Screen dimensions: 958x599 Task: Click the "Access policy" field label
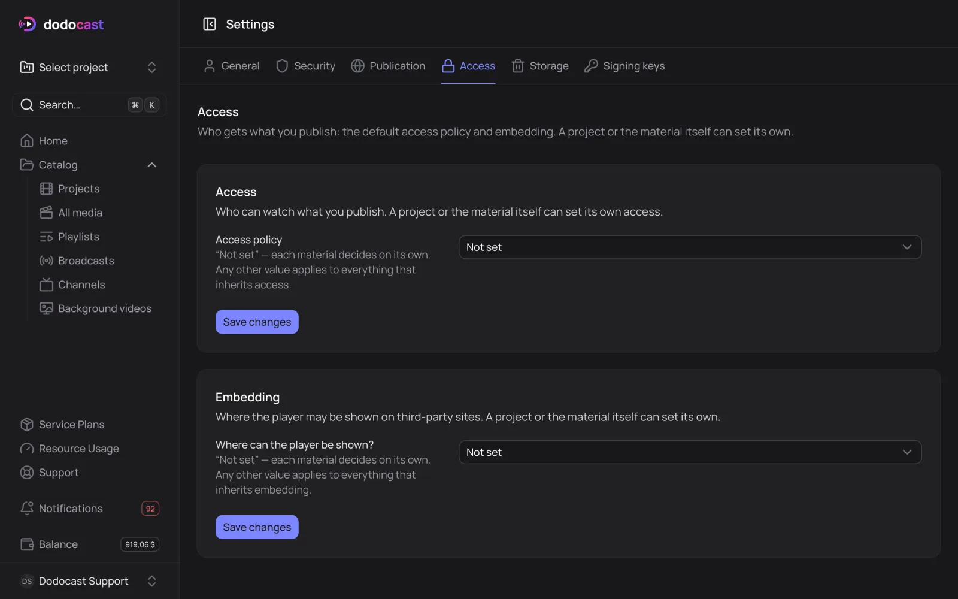coord(248,240)
